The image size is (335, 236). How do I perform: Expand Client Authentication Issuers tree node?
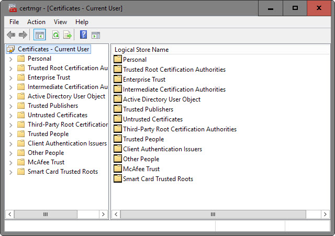[10, 144]
